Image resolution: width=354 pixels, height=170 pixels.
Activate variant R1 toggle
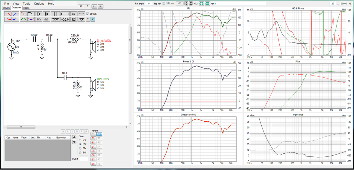(99, 134)
